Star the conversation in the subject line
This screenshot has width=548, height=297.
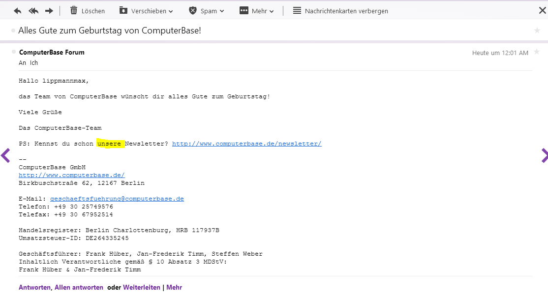point(537,30)
